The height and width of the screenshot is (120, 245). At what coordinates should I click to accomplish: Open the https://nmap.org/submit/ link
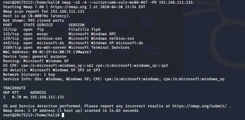200,106
